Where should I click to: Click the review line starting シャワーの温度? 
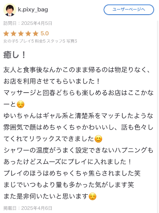[78, 150]
